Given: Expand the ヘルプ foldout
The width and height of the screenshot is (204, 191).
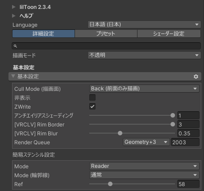Looking at the screenshot, I should click(14, 16).
